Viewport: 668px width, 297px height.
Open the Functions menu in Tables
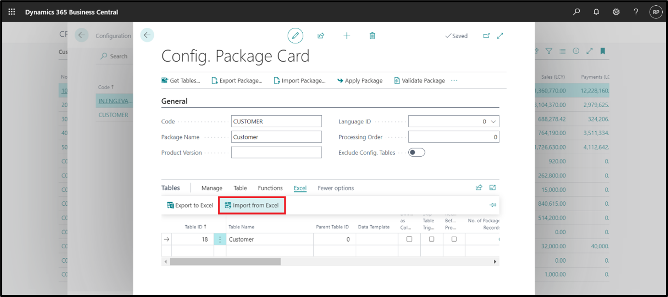(270, 188)
